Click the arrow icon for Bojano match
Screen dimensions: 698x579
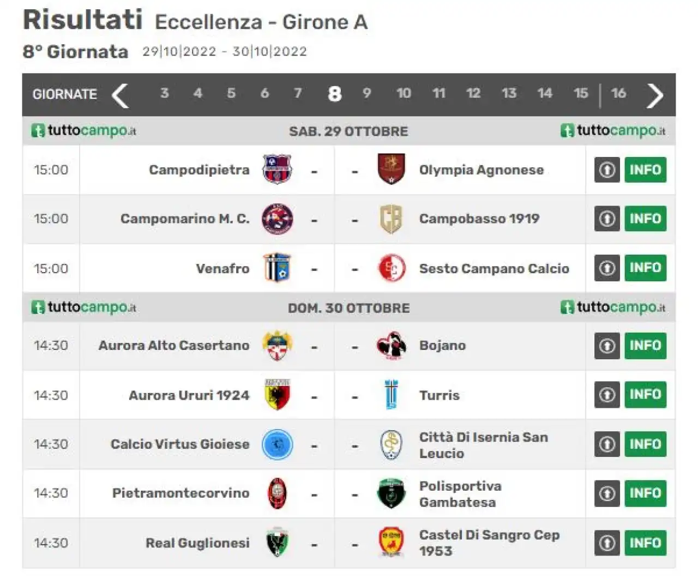(x=607, y=346)
